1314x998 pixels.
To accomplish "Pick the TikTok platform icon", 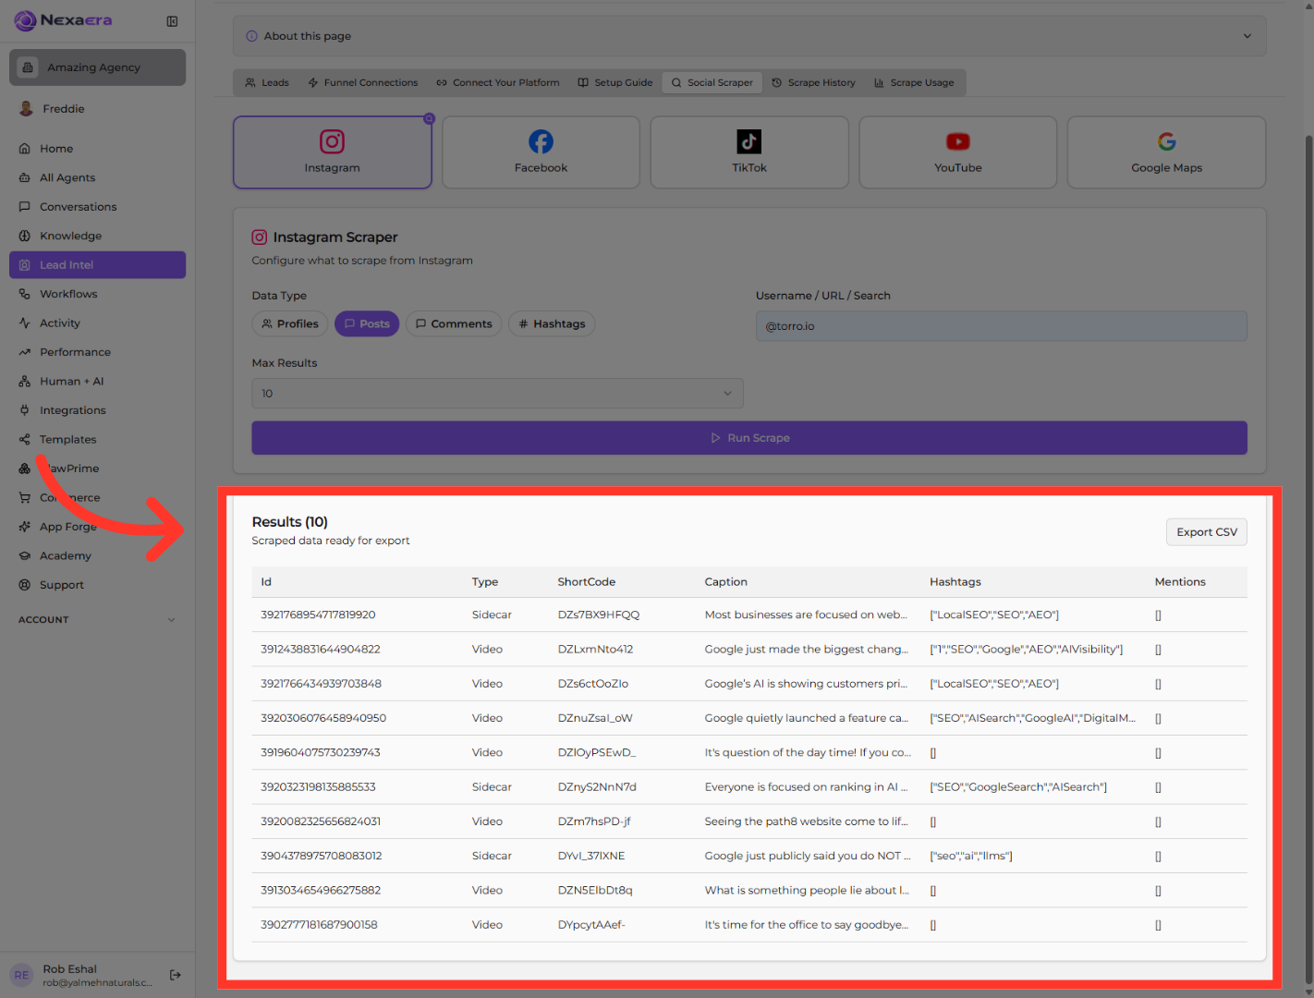I will 749,141.
